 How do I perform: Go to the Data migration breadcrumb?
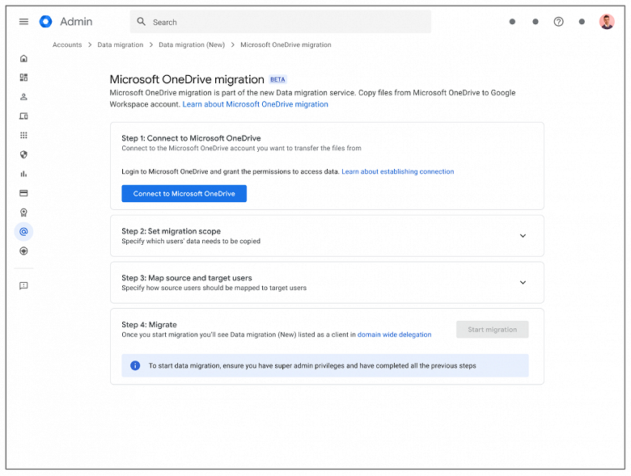tap(121, 45)
